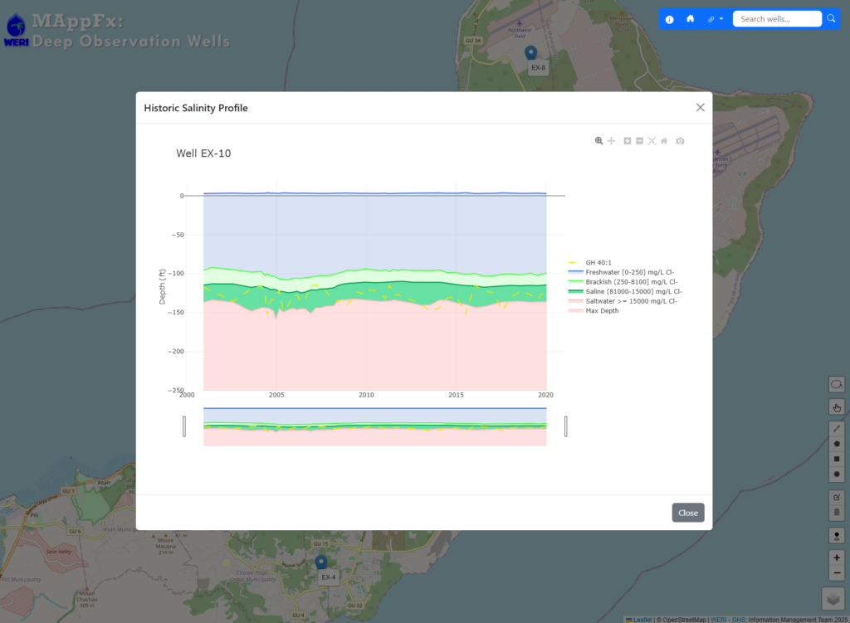This screenshot has width=850, height=623.
Task: Click the Close button in dialog footer
Action: [x=687, y=513]
